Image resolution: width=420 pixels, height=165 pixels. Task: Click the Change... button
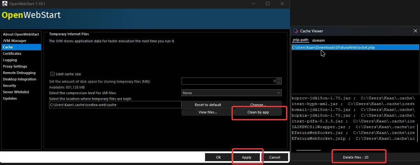click(258, 105)
